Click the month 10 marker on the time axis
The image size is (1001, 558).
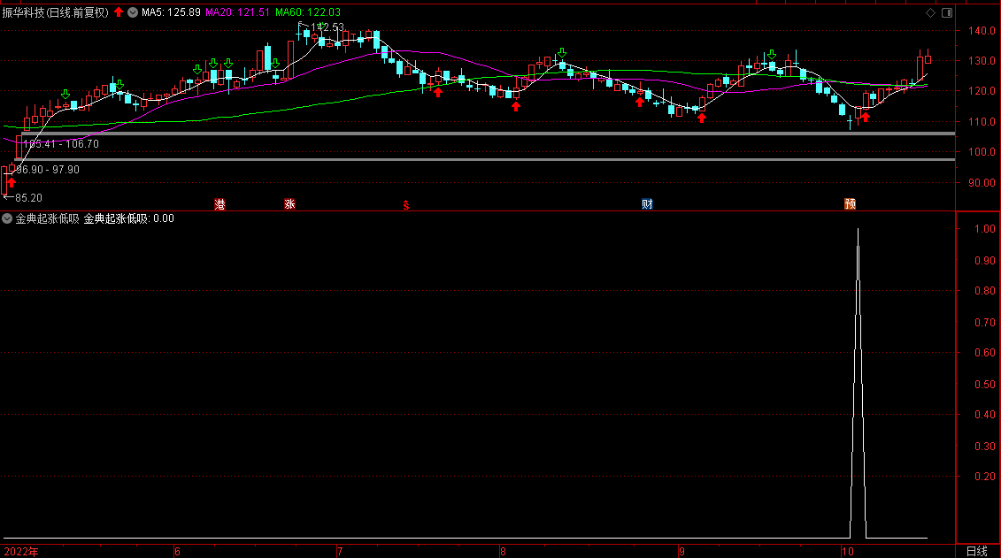[x=848, y=552]
